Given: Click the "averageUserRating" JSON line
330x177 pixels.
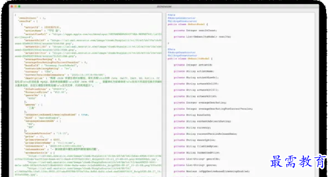Looking at the screenshot, I should click(x=42, y=59).
